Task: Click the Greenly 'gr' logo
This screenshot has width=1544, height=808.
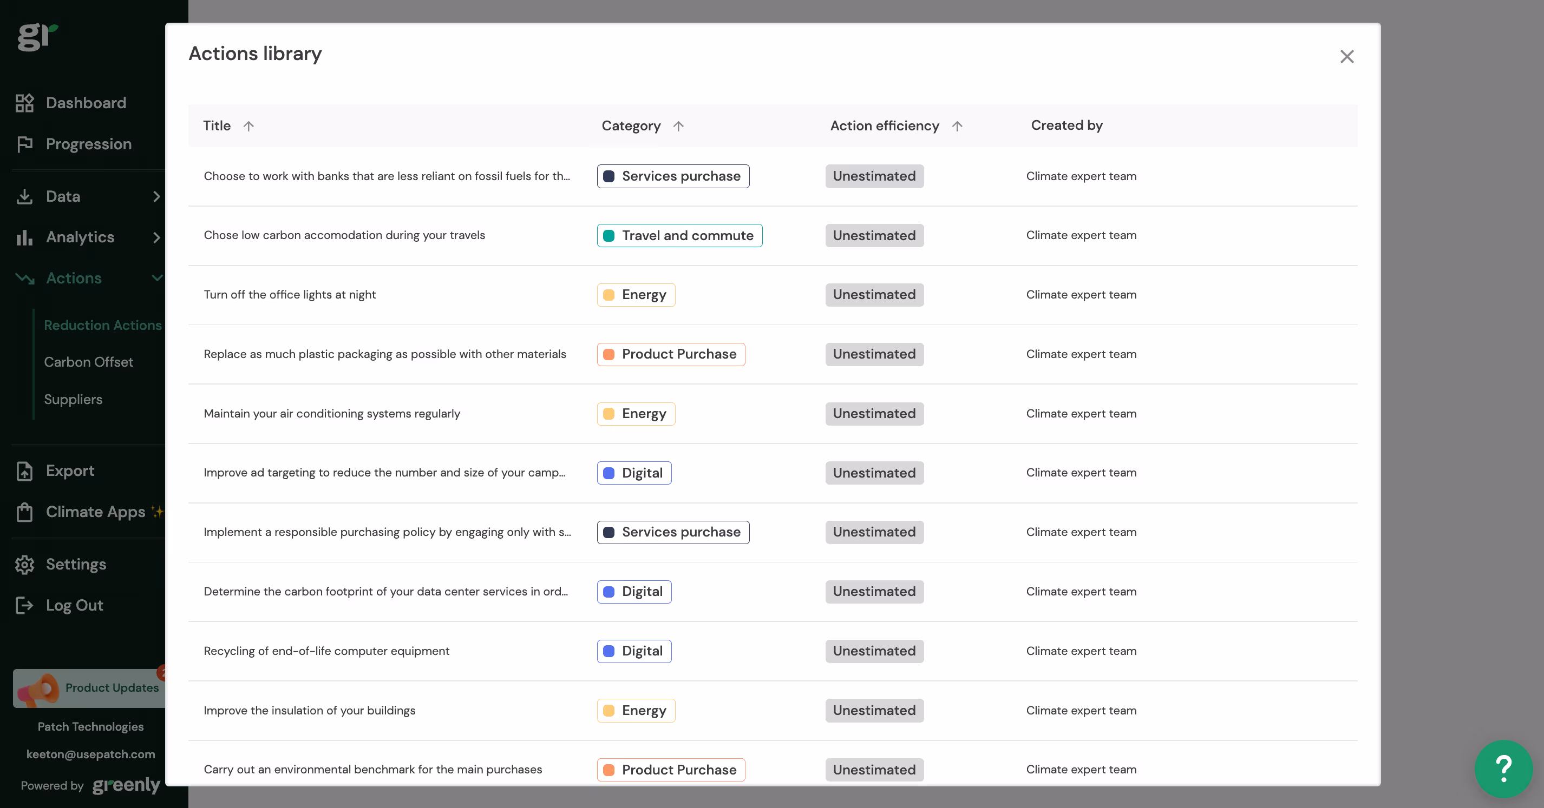Action: pyautogui.click(x=37, y=37)
